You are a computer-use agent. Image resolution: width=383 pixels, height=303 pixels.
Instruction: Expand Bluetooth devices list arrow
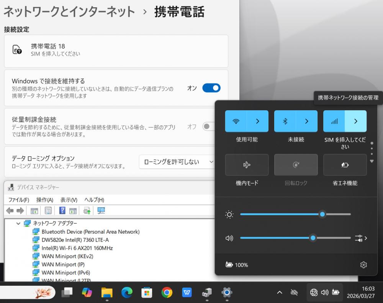tap(306, 121)
